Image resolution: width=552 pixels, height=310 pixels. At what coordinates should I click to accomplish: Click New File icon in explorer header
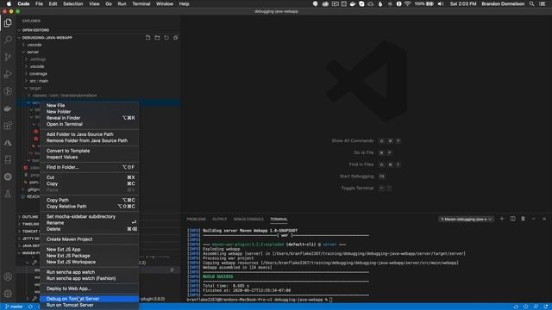tap(147, 38)
